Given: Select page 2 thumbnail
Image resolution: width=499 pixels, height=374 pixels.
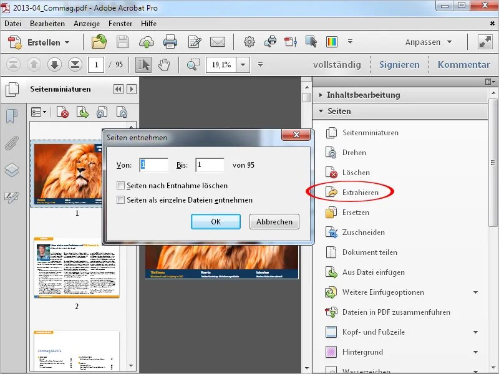Looking at the screenshot, I should click(x=76, y=267).
